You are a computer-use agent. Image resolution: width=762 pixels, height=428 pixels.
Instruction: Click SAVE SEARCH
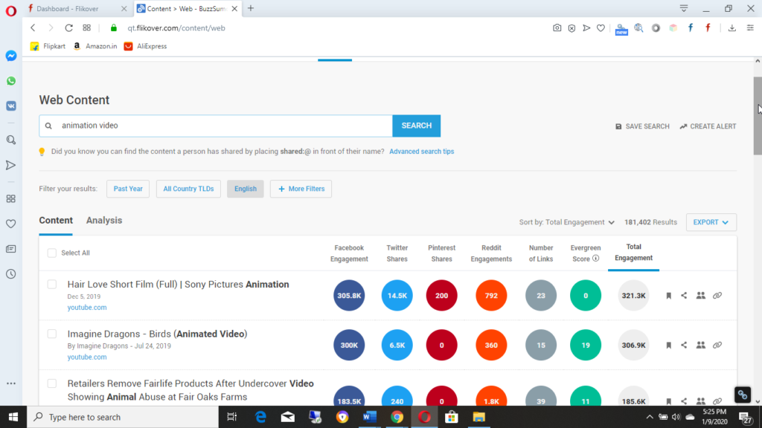click(x=642, y=126)
